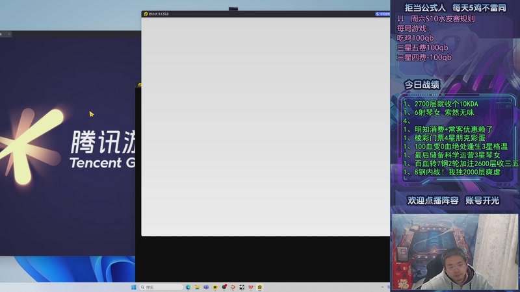
Task: Open WPS Office from the taskbar
Action: (251, 287)
